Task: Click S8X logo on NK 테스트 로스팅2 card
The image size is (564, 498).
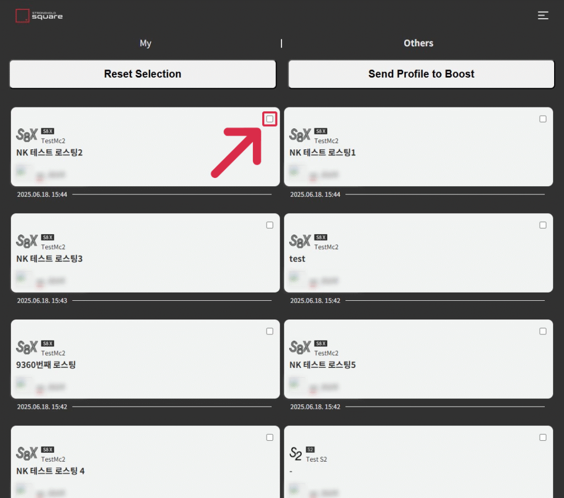Action: point(26,135)
